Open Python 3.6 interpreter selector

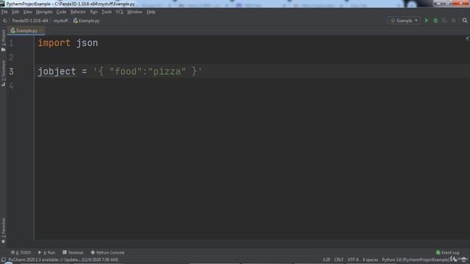pyautogui.click(x=416, y=260)
